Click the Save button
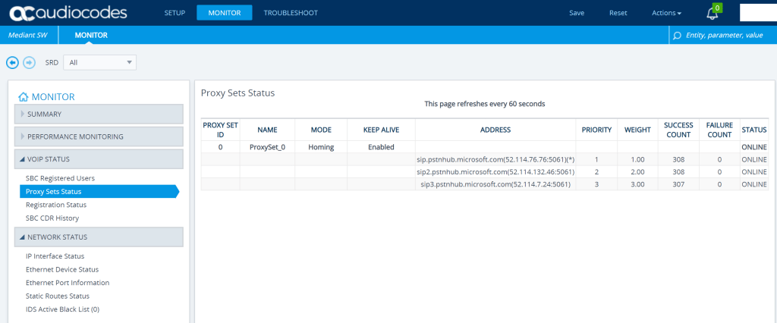The image size is (777, 323). (577, 13)
